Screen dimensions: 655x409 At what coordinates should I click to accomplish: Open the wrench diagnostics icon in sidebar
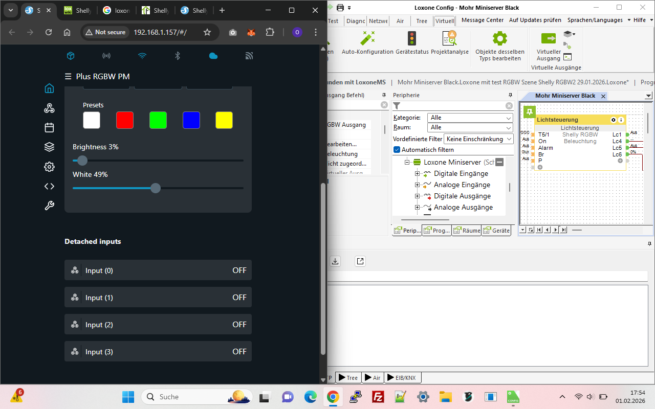49,206
